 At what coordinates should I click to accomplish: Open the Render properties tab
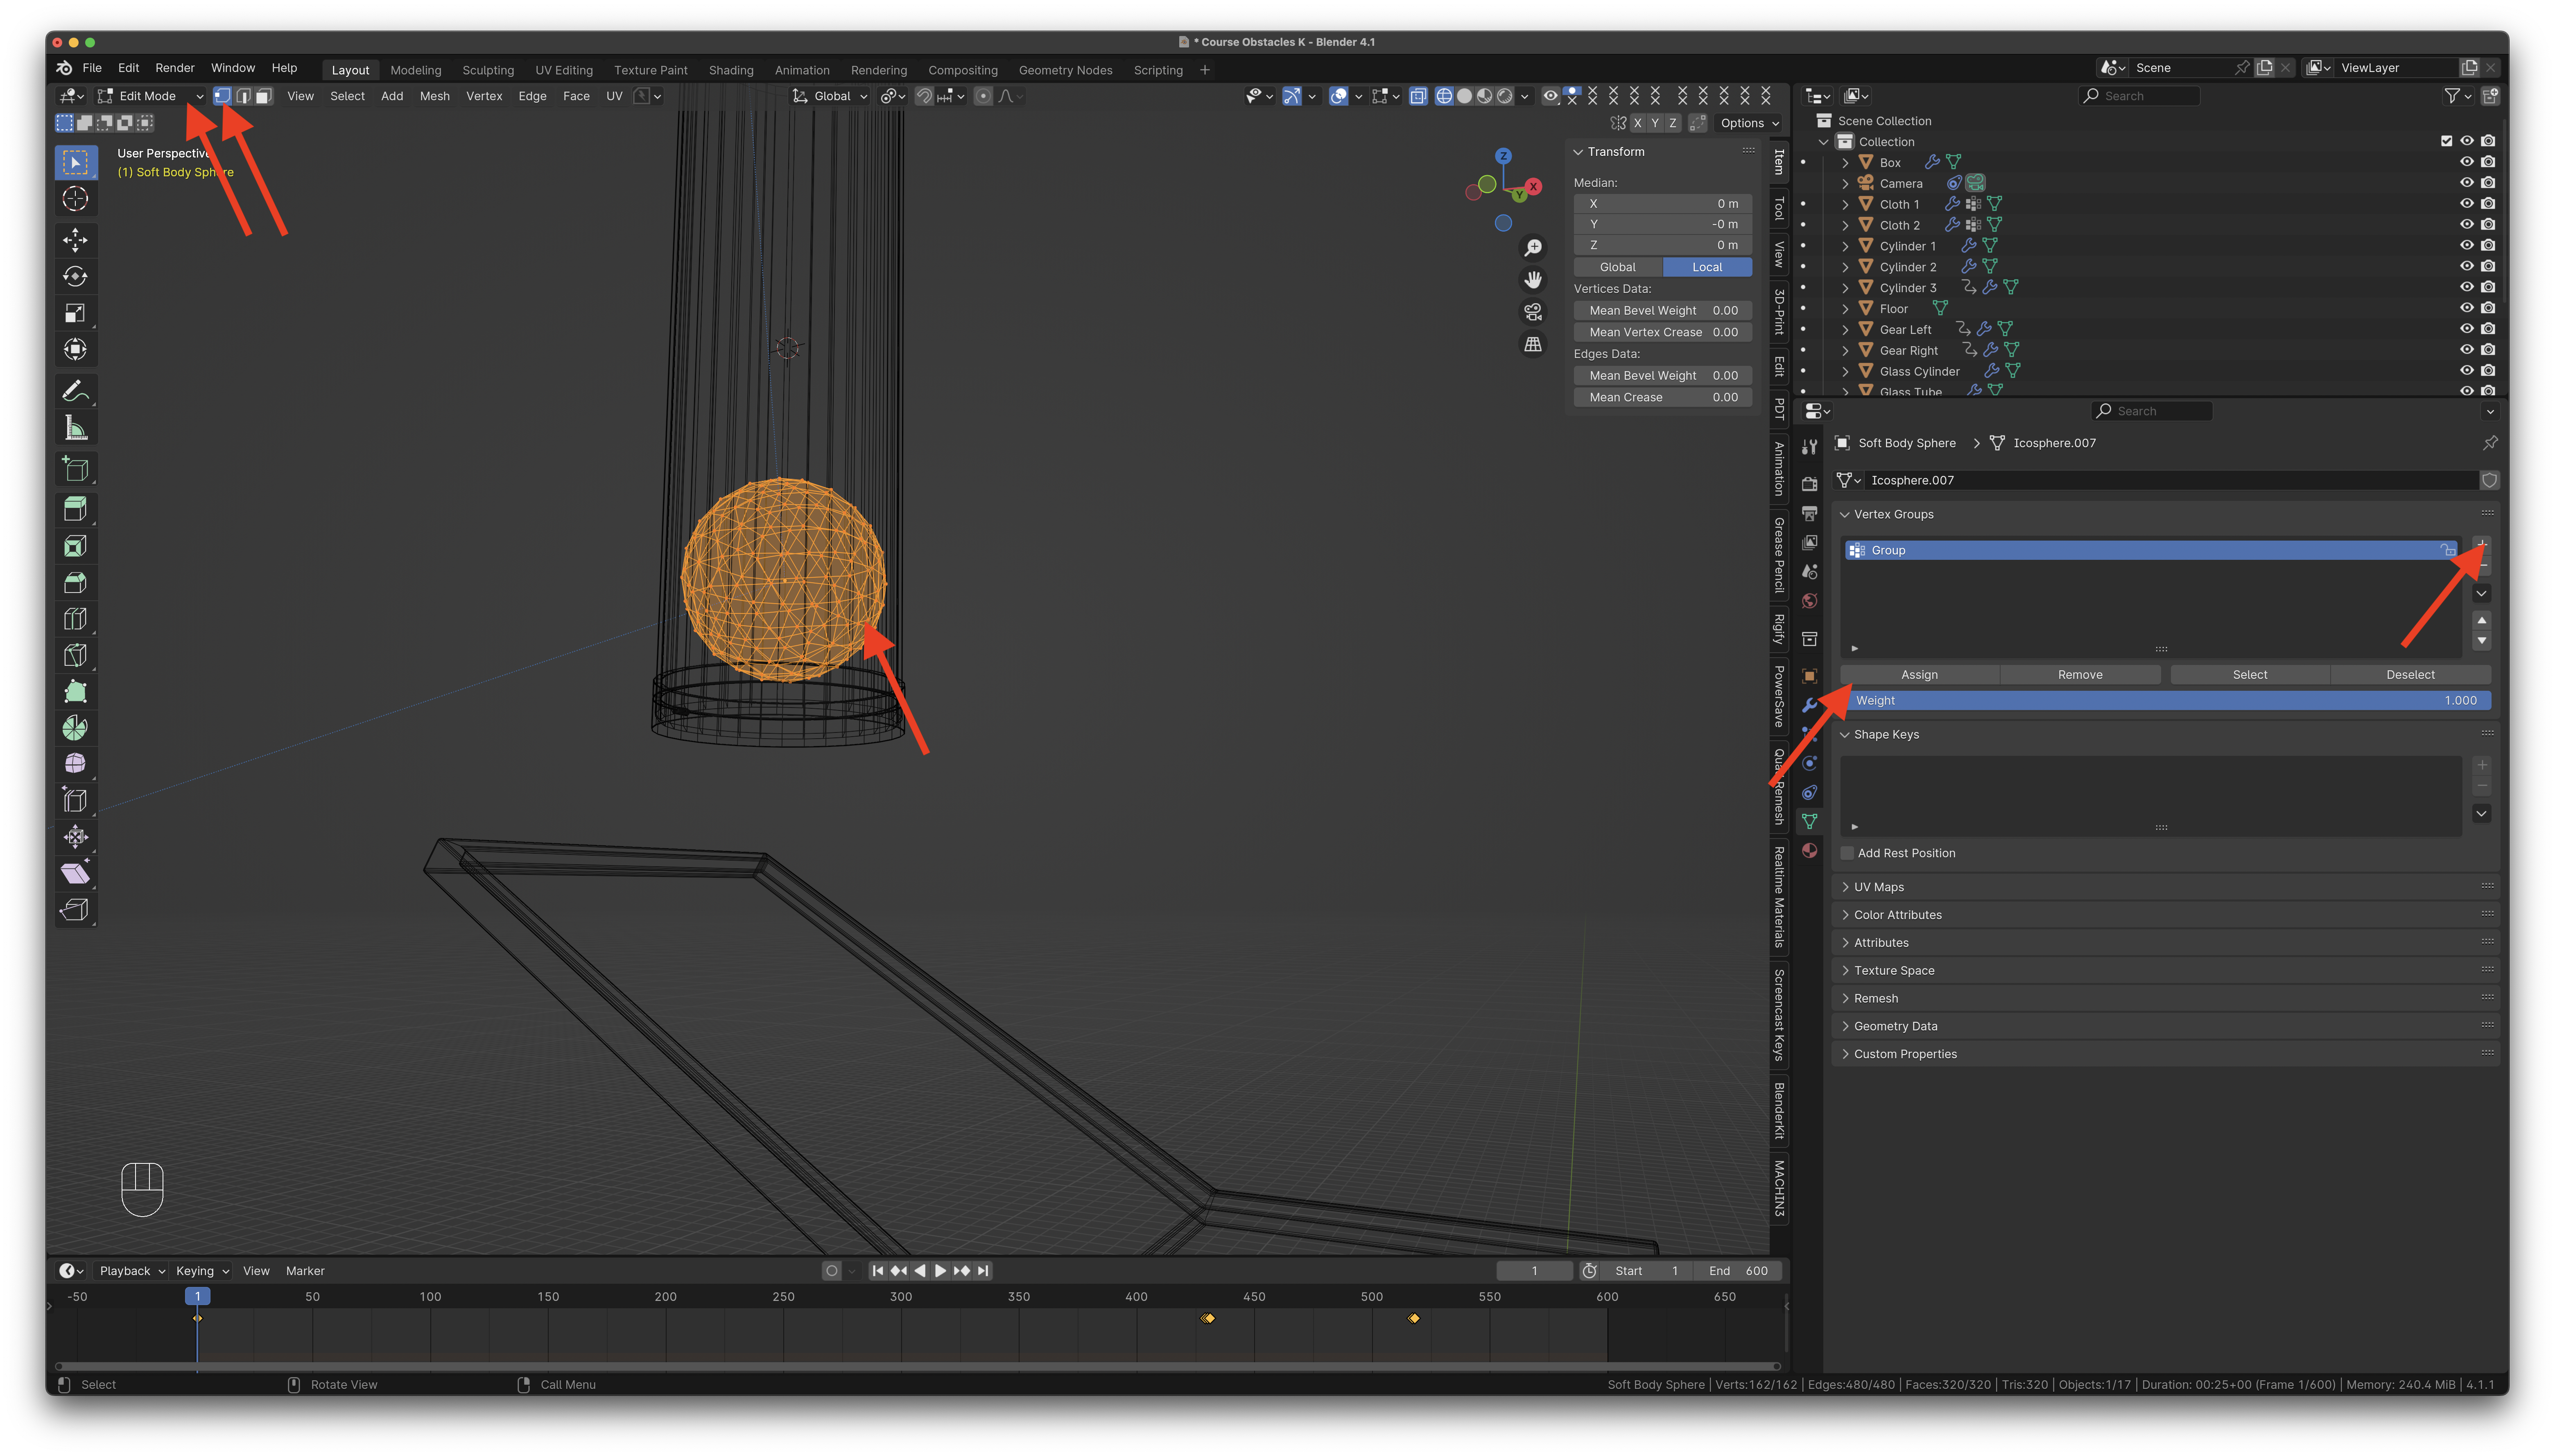coord(1810,484)
